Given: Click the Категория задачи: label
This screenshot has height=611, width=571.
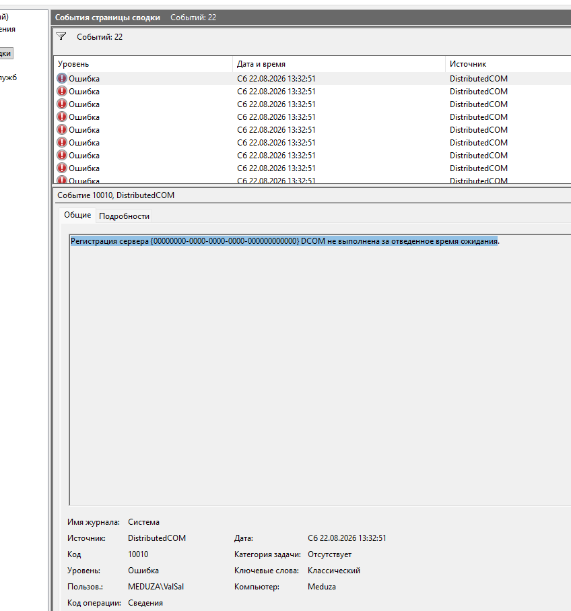Looking at the screenshot, I should (x=267, y=554).
